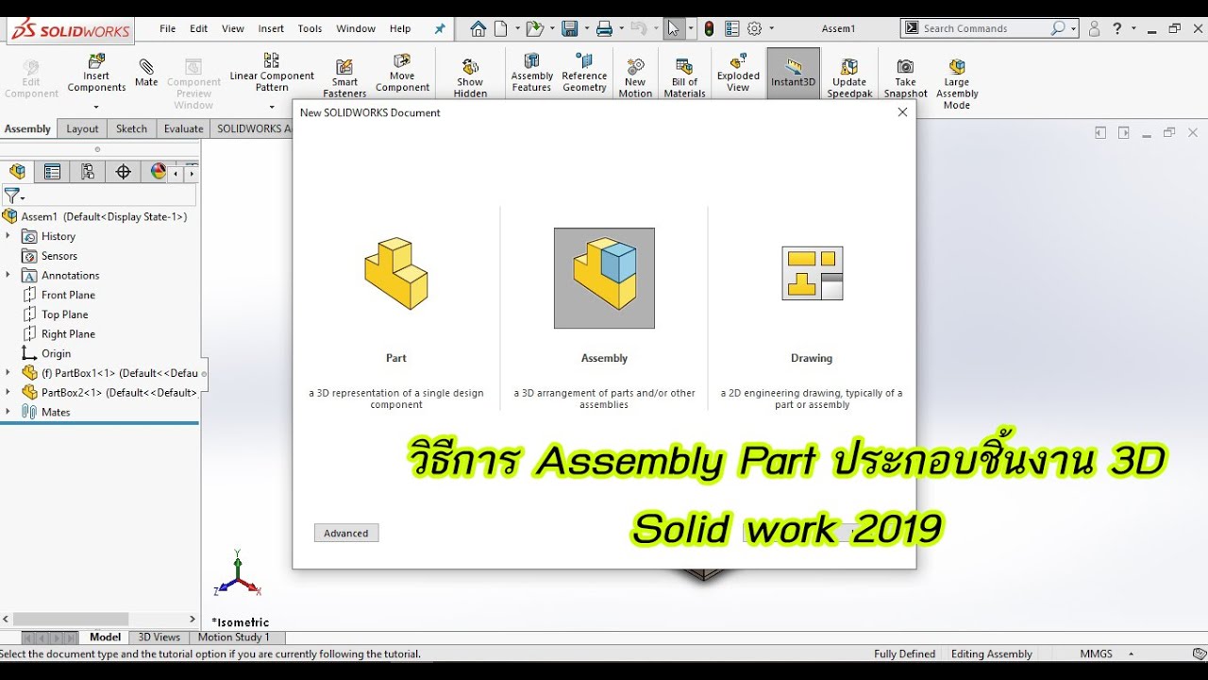Click Show Hidden Components tool
This screenshot has width=1208, height=680.
pyautogui.click(x=470, y=77)
